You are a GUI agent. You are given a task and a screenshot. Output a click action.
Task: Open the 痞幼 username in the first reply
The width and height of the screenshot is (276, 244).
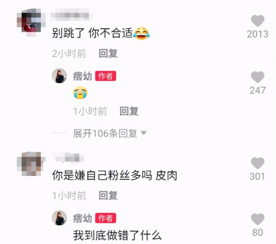click(82, 76)
